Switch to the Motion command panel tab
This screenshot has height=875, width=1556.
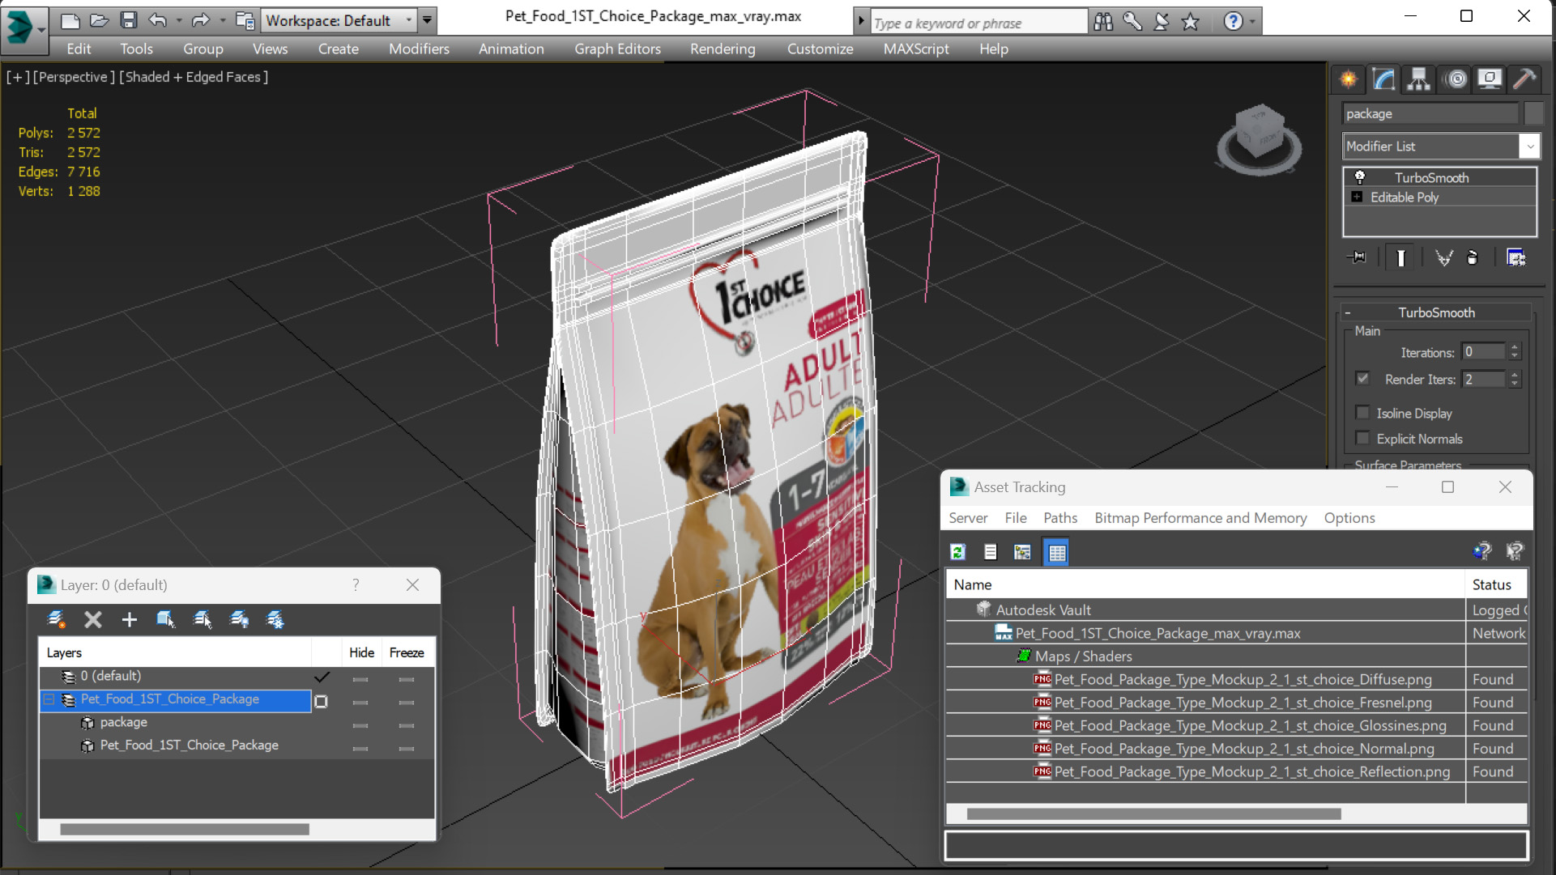tap(1456, 79)
